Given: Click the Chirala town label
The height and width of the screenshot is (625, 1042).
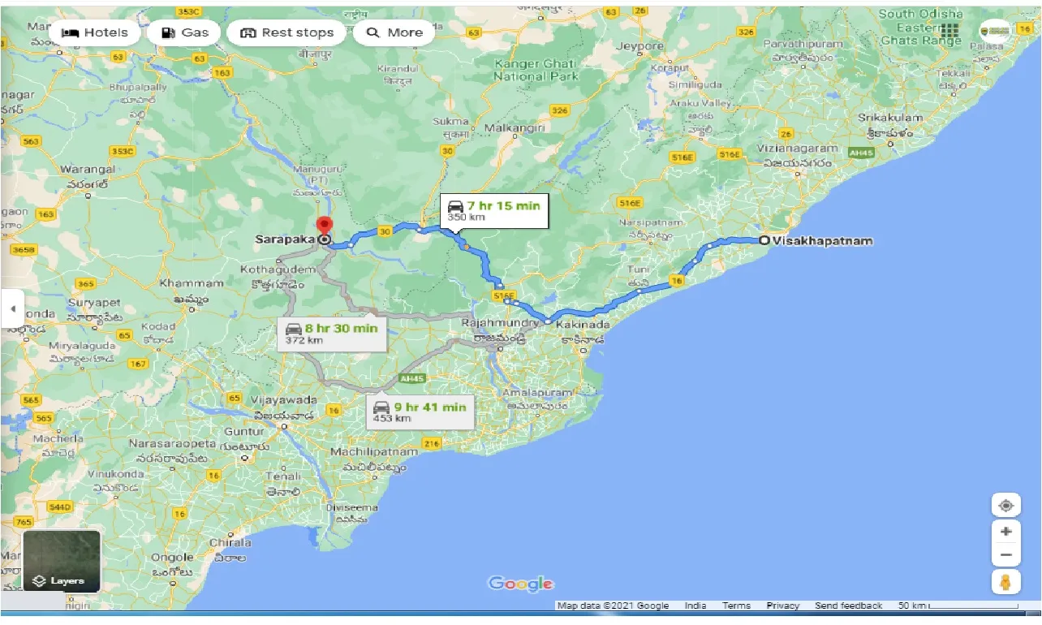Looking at the screenshot, I should (230, 542).
